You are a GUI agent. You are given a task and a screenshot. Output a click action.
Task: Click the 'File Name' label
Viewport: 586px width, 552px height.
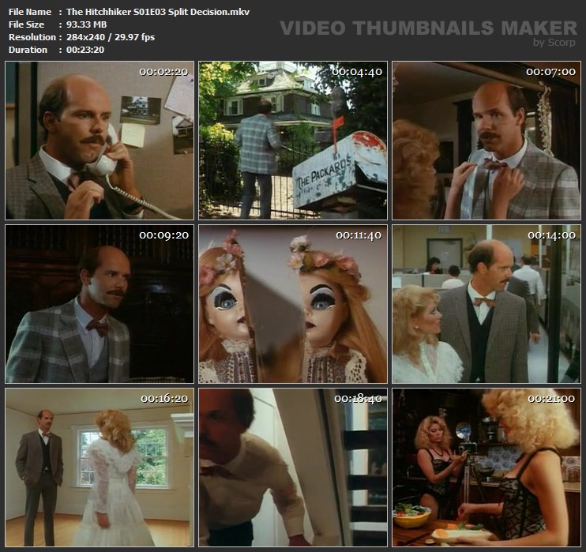coord(30,12)
